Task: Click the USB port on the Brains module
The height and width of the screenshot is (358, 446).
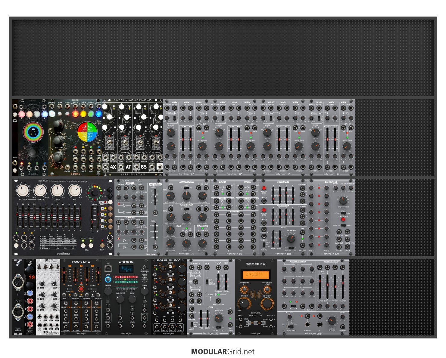Action: pos(108,269)
